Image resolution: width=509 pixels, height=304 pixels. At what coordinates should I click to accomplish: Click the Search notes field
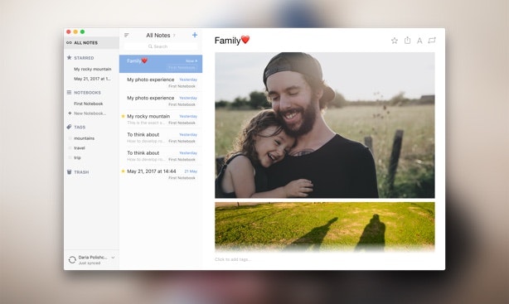pos(161,46)
